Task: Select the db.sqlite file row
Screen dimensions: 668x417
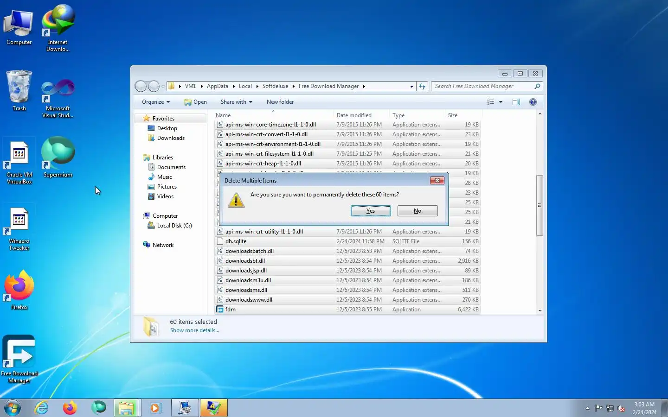Action: (348, 241)
